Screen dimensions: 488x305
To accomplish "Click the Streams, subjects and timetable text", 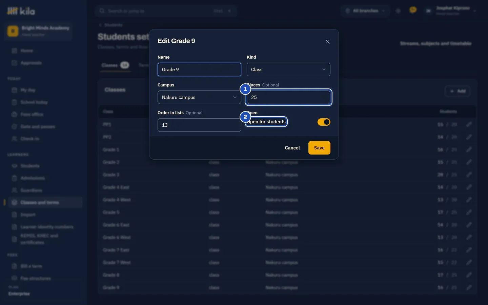I will (435, 43).
